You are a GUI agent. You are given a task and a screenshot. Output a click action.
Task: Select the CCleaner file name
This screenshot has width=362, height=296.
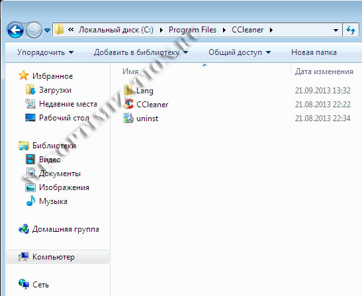click(152, 105)
